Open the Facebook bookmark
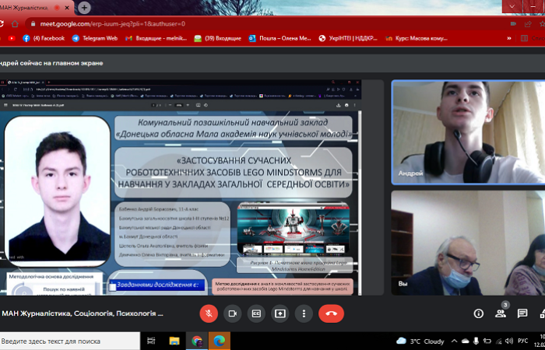 coord(44,37)
